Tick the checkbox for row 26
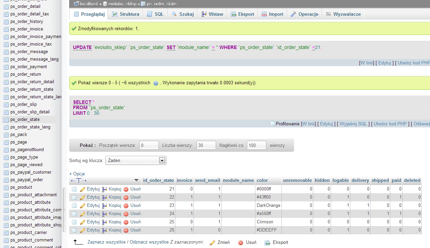Image resolution: width=430 pixels, height=248 pixels. pyautogui.click(x=74, y=230)
